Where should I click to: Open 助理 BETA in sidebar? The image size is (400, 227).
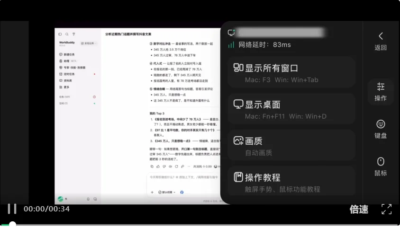[x=68, y=61]
